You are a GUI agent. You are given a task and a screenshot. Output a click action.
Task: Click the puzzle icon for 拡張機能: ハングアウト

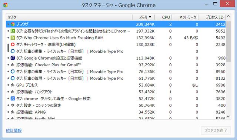click(x=13, y=92)
